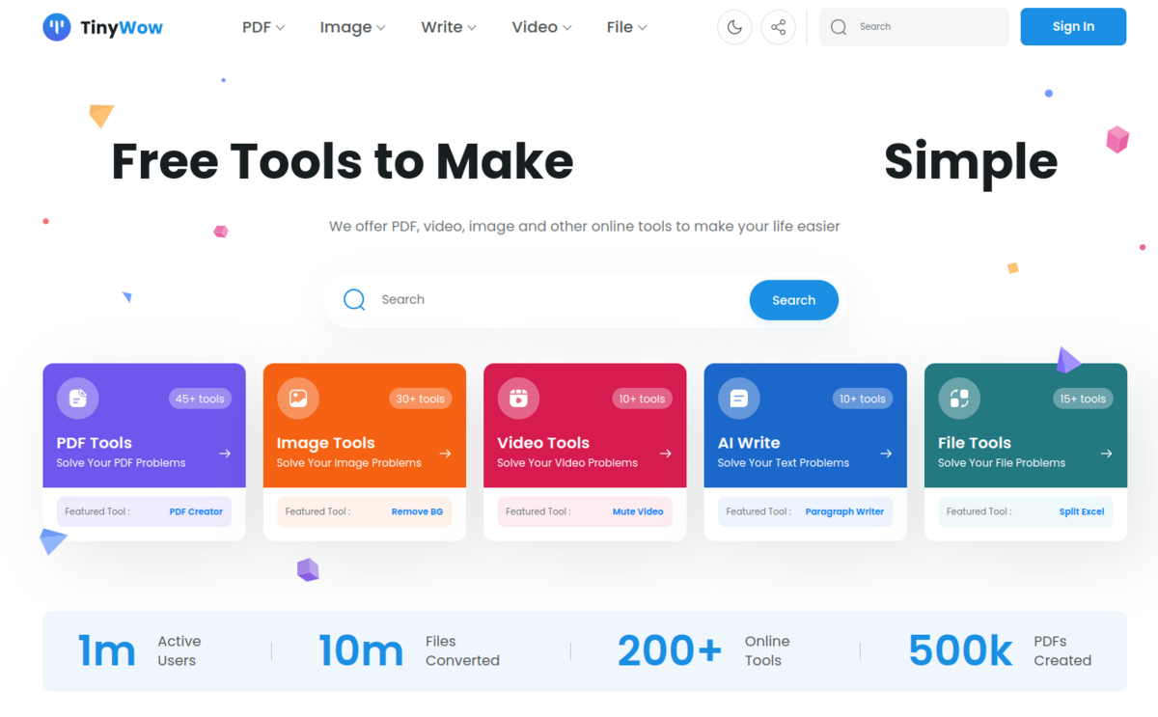Open the Remove BG featured tool link
This screenshot has height=717, width=1158.
click(x=417, y=511)
